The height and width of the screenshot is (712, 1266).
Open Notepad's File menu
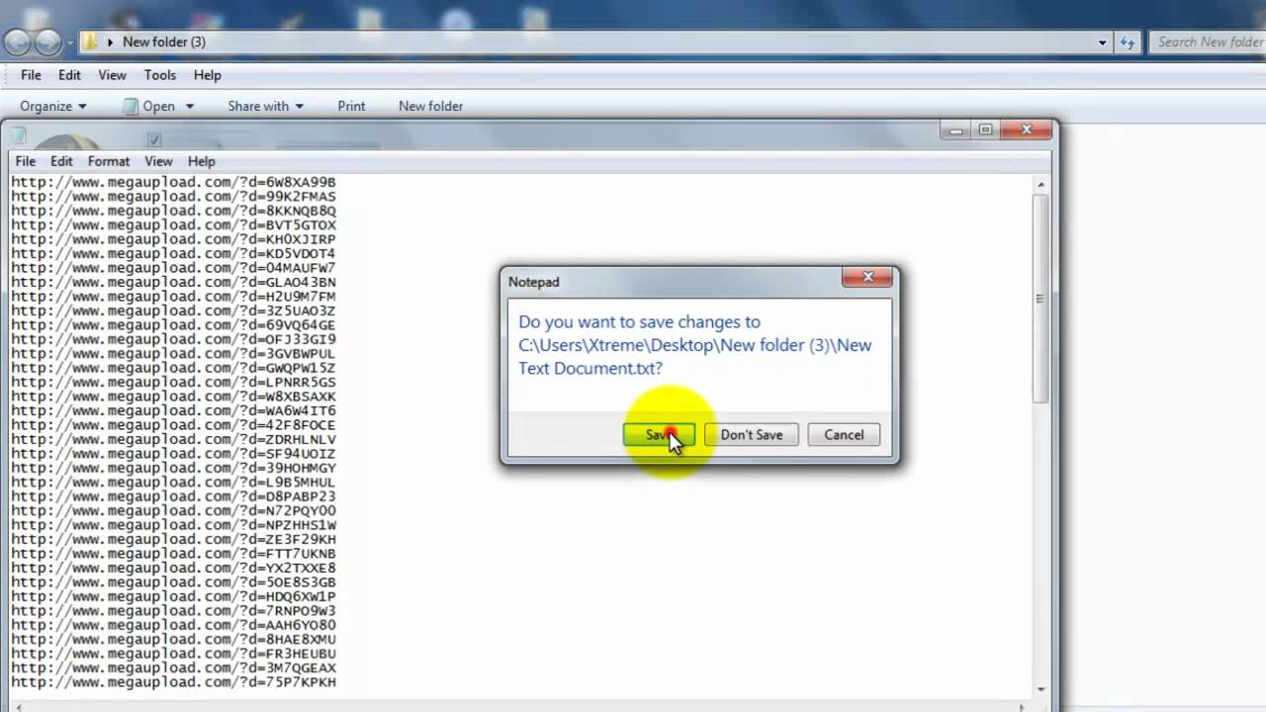pos(26,161)
